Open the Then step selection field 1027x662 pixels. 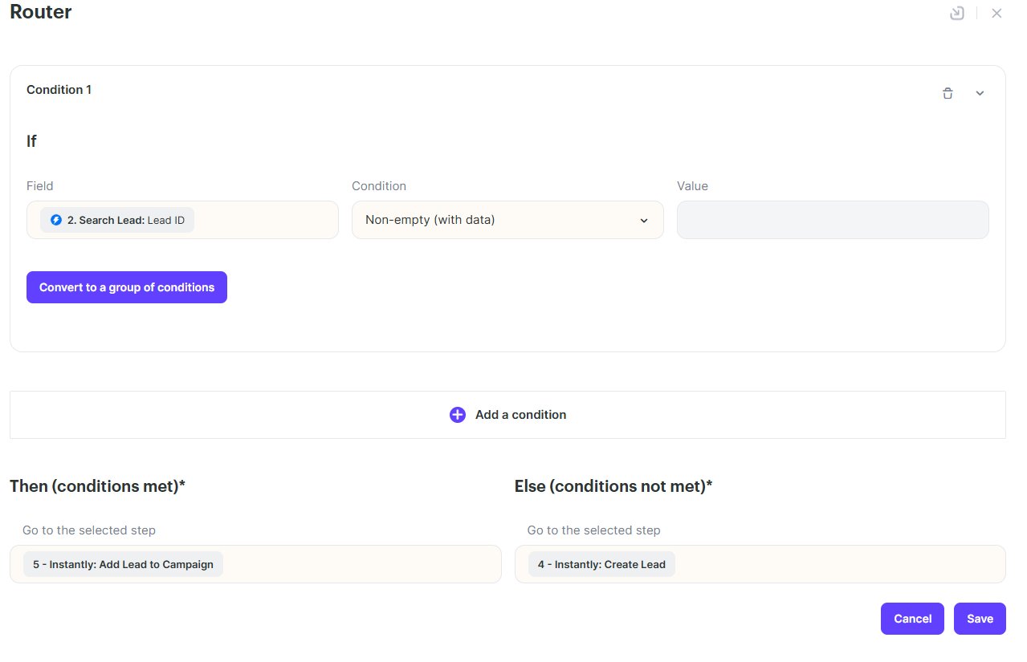click(x=255, y=564)
